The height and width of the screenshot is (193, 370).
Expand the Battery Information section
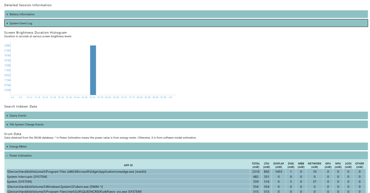(x=186, y=14)
